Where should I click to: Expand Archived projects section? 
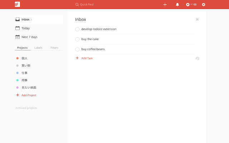coord(26,108)
